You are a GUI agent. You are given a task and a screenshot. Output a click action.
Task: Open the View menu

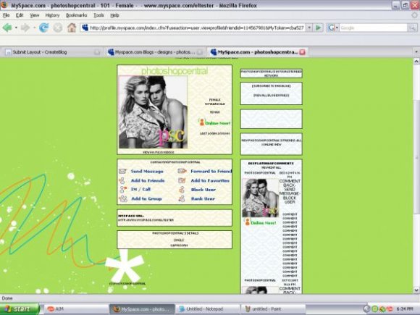tap(34, 15)
